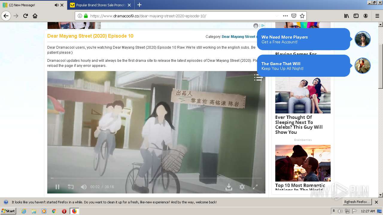
Task: Launch Chrome from taskbar
Action: click(54, 211)
